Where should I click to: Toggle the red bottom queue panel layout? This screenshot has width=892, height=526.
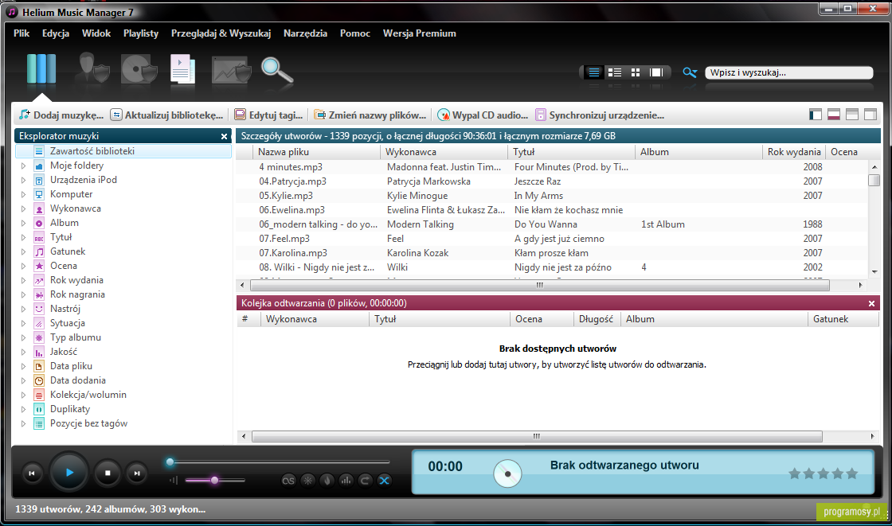click(833, 115)
